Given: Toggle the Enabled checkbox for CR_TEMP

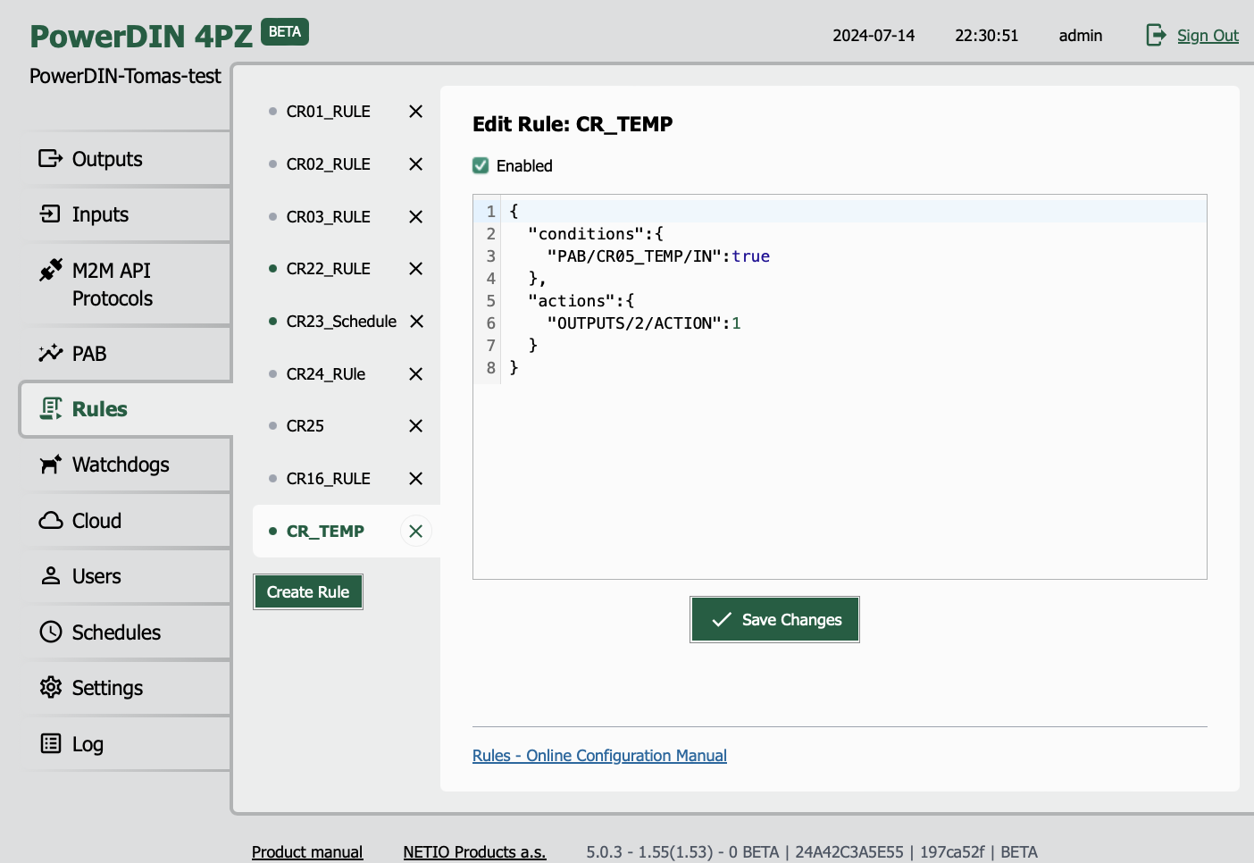Looking at the screenshot, I should pyautogui.click(x=481, y=165).
